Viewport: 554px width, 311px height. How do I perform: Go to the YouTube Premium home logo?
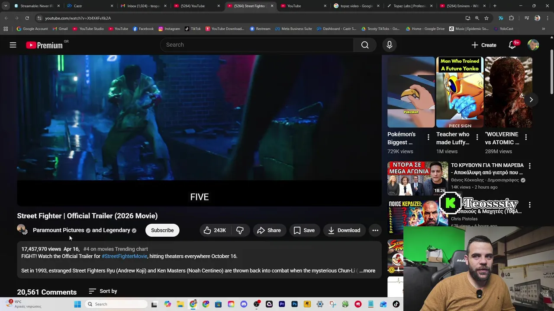pyautogui.click(x=44, y=45)
